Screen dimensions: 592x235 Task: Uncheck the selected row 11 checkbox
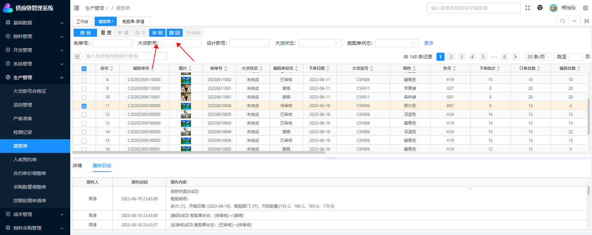click(x=84, y=106)
